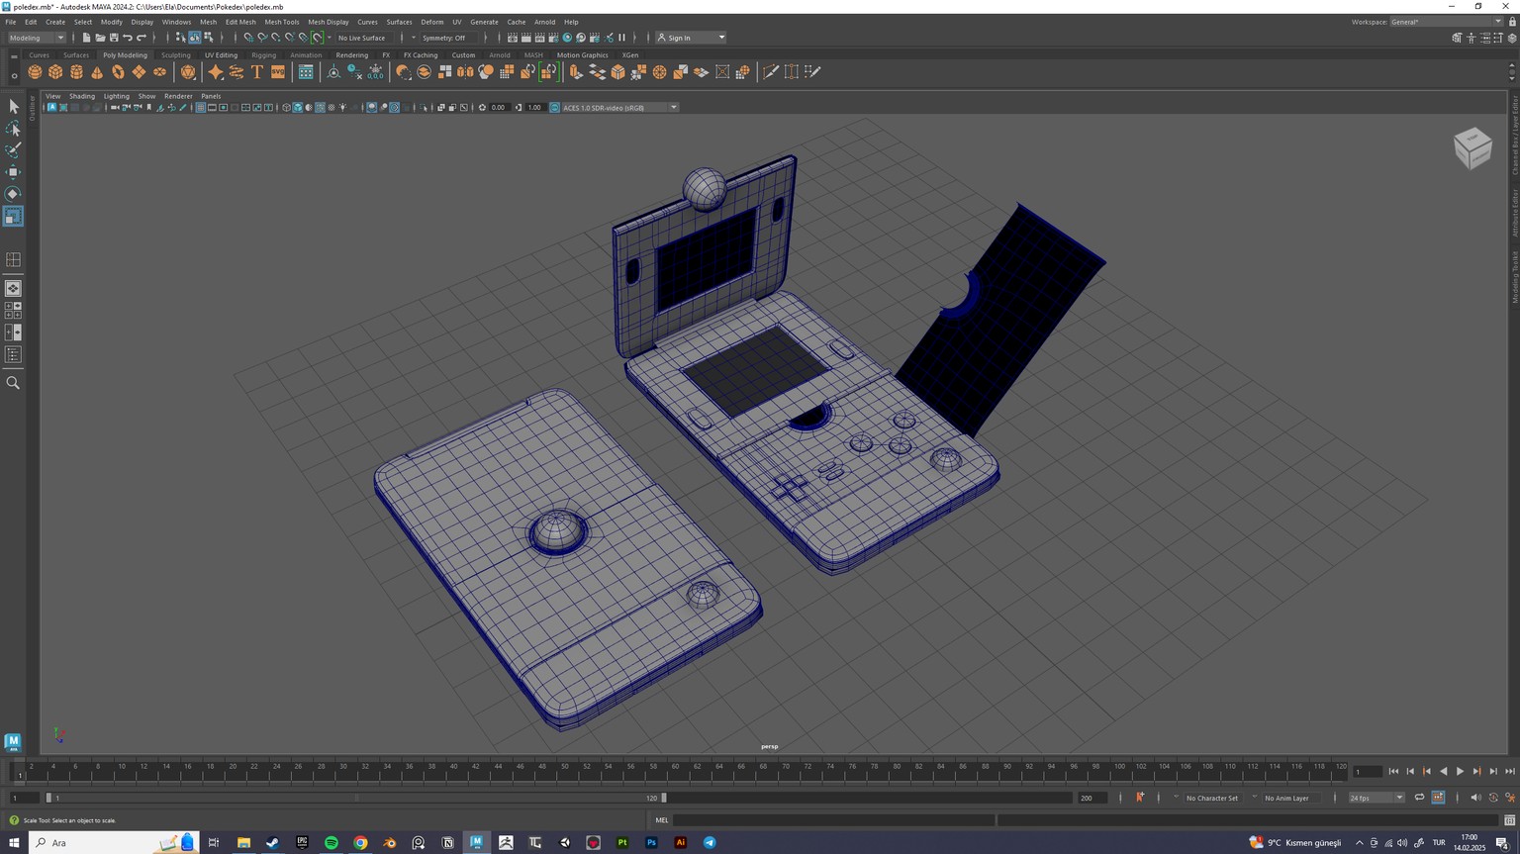The height and width of the screenshot is (854, 1520).
Task: Select the Multi-Cut tool in shelf
Action: pos(770,72)
